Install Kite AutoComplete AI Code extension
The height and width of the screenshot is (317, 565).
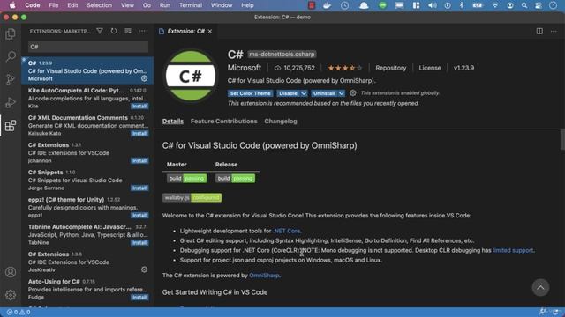click(139, 107)
